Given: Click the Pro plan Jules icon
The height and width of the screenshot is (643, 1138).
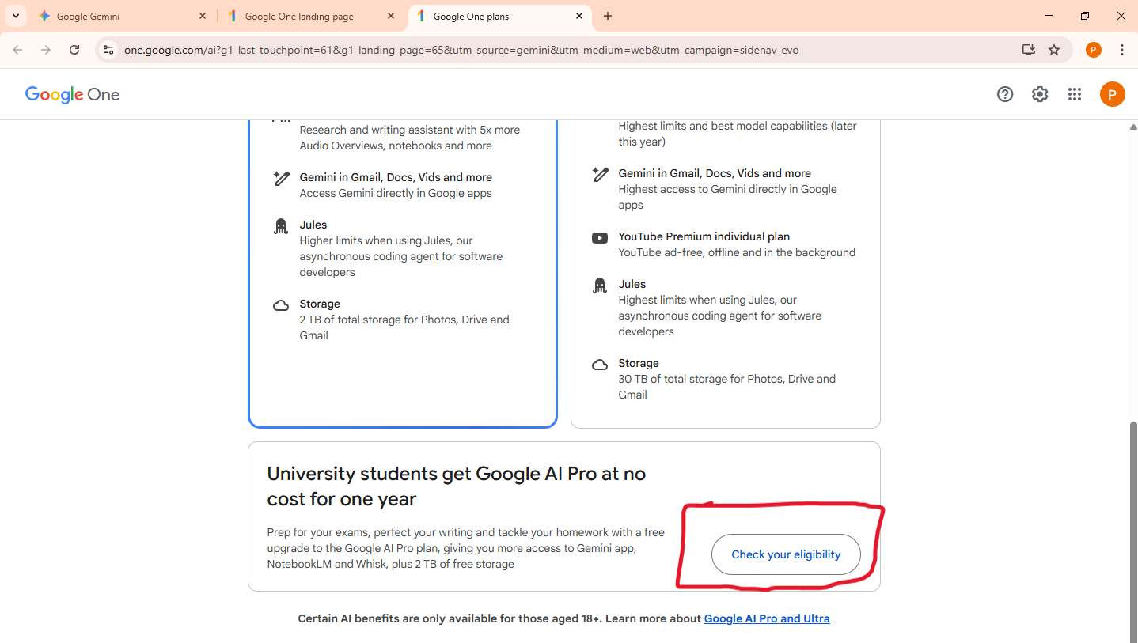Looking at the screenshot, I should 281,227.
